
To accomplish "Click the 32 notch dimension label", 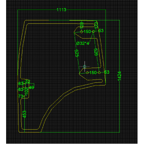I will pyautogui.click(x=28, y=82).
